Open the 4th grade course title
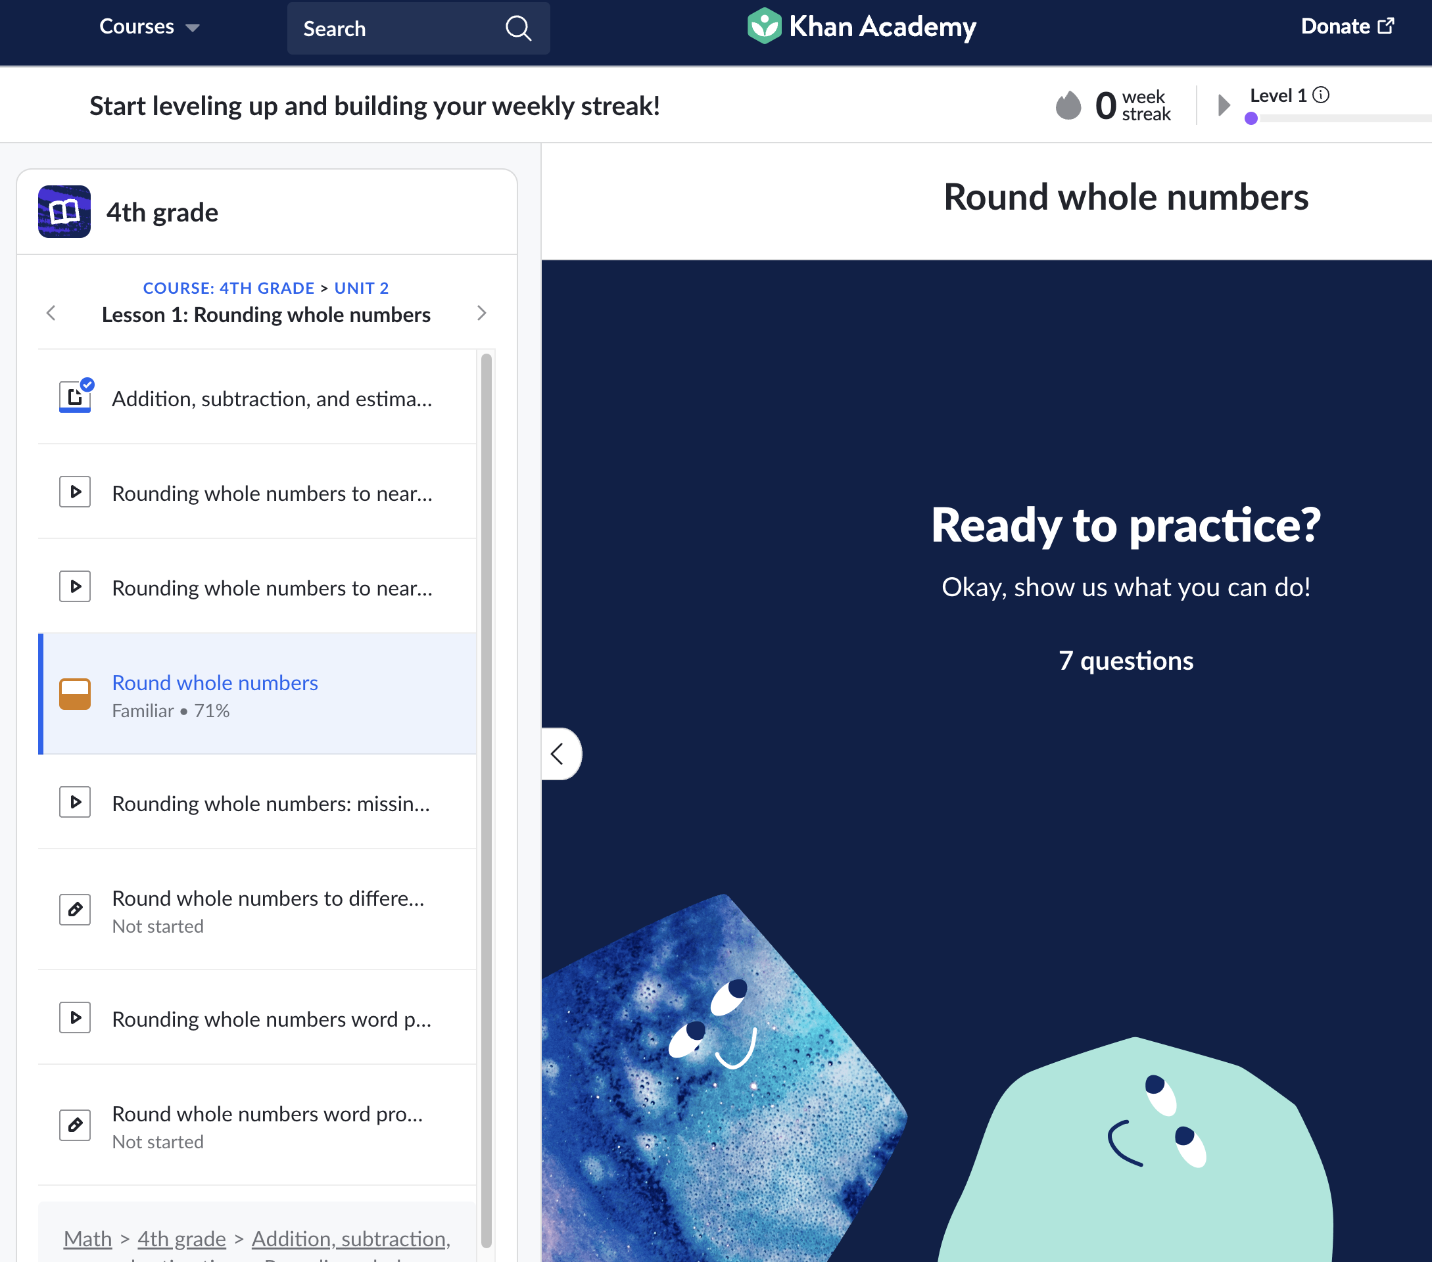 [162, 212]
